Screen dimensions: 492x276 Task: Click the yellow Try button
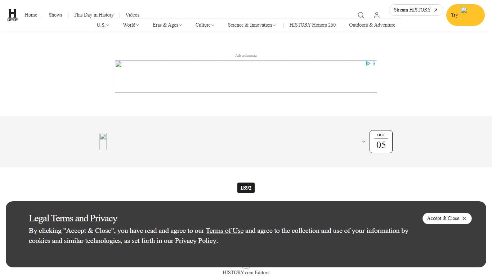pos(465,15)
